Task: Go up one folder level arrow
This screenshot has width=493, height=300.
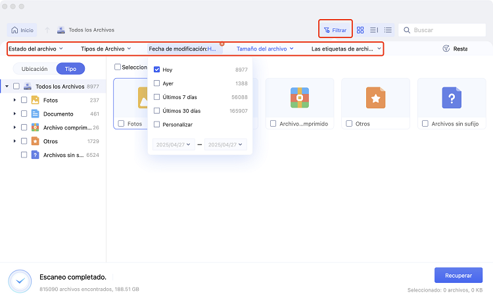Action: (47, 30)
